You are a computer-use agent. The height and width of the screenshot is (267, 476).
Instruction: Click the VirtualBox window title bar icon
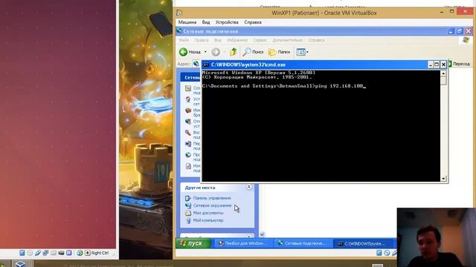179,13
